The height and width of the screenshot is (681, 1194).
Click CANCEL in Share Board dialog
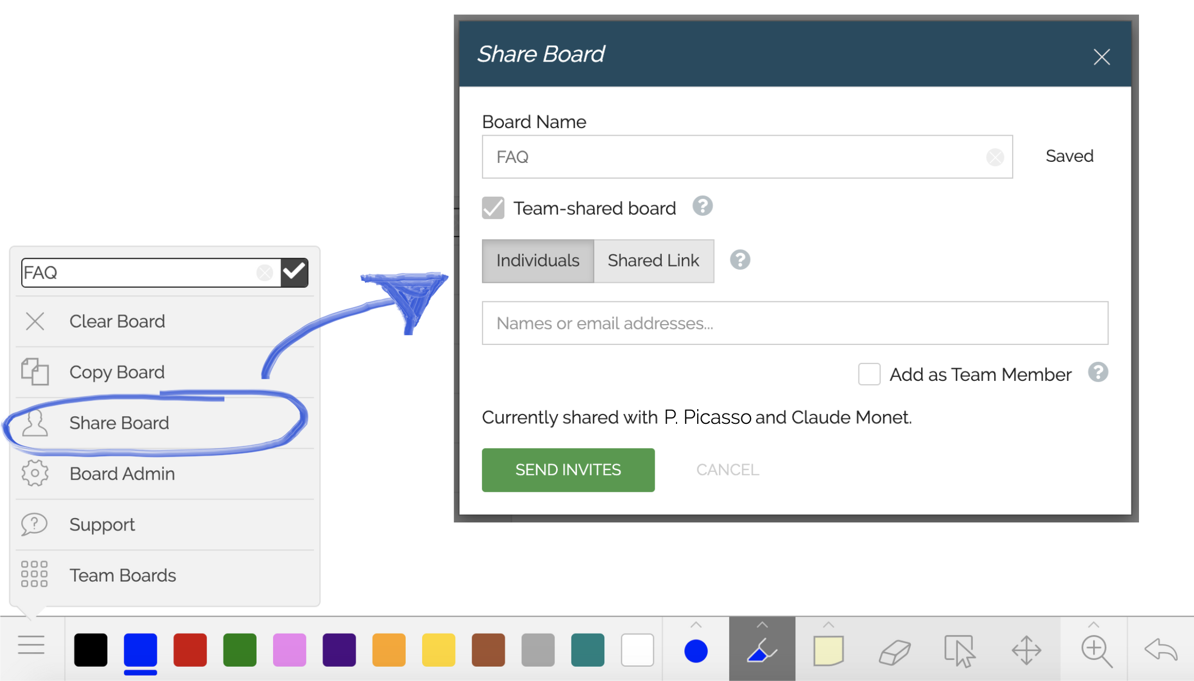(727, 470)
